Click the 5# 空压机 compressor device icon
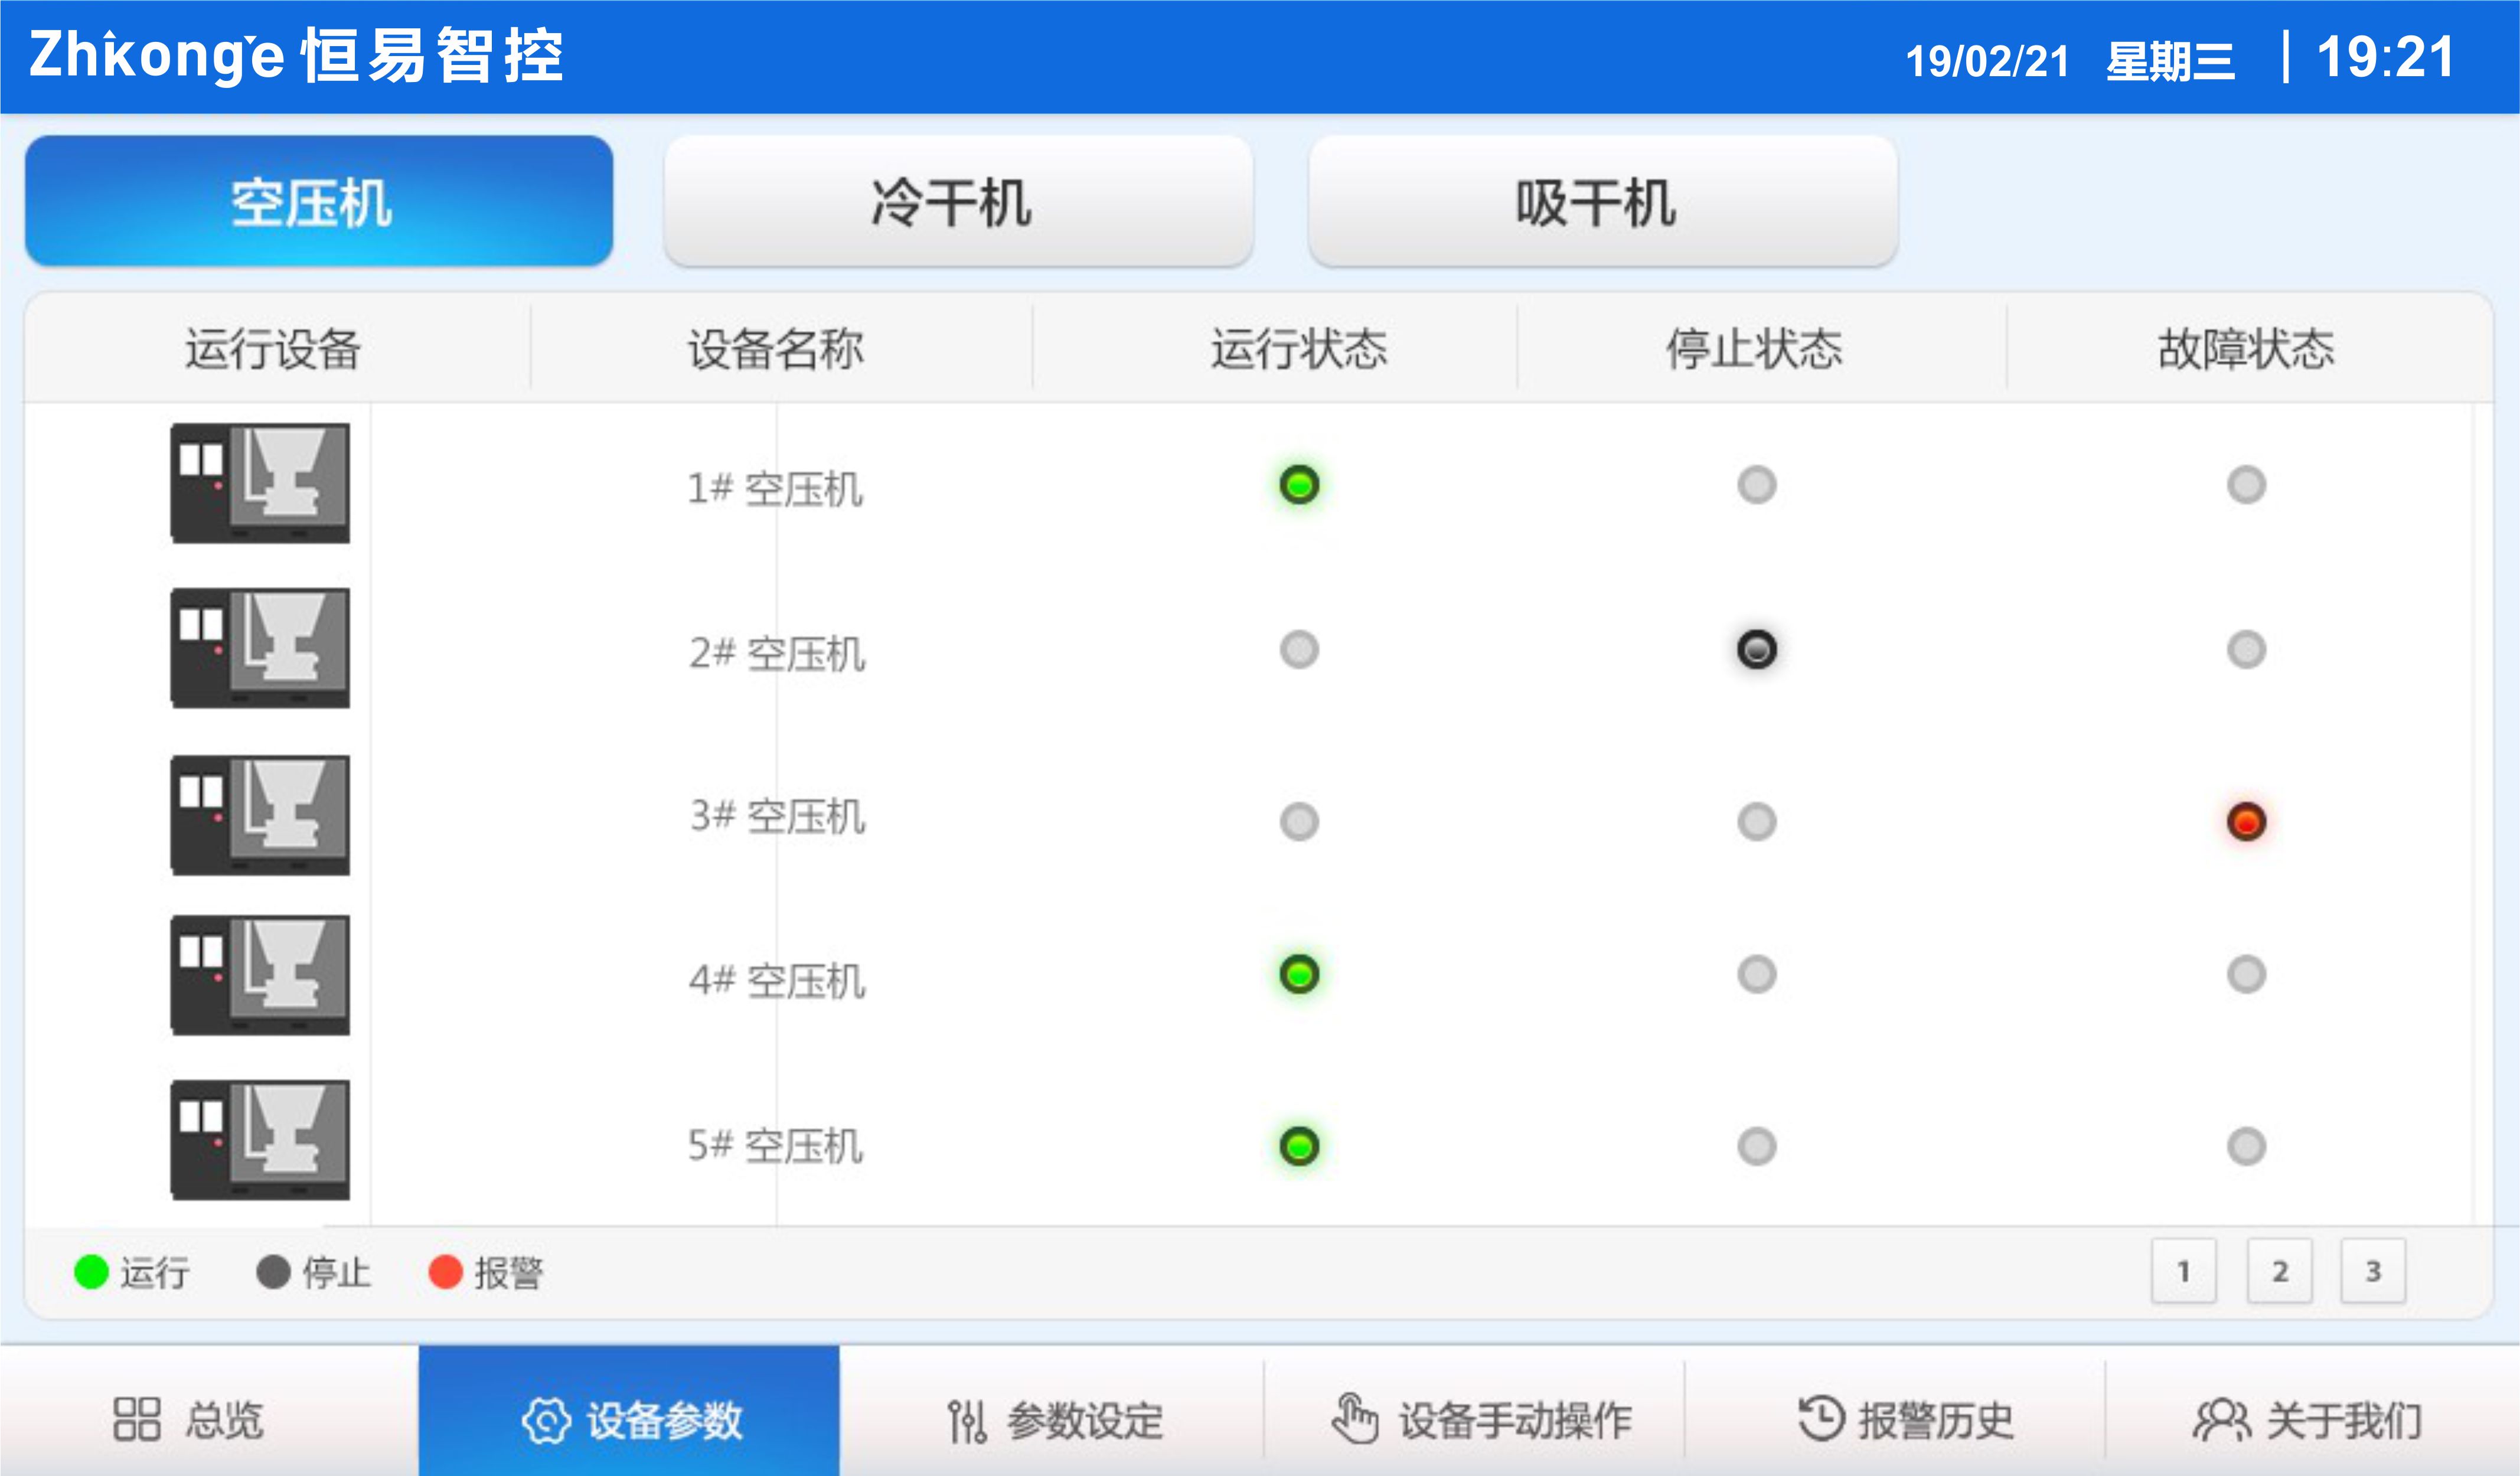 [260, 1140]
